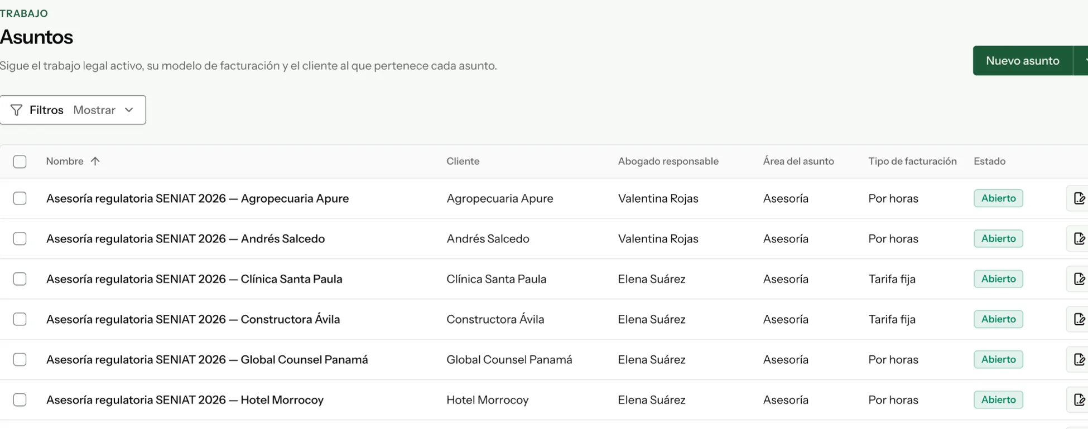
Task: Check the Global Counsel Panamá row checkbox
Action: tap(20, 359)
